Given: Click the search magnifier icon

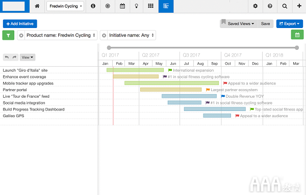Looking at the screenshot, I should [x=285, y=6].
